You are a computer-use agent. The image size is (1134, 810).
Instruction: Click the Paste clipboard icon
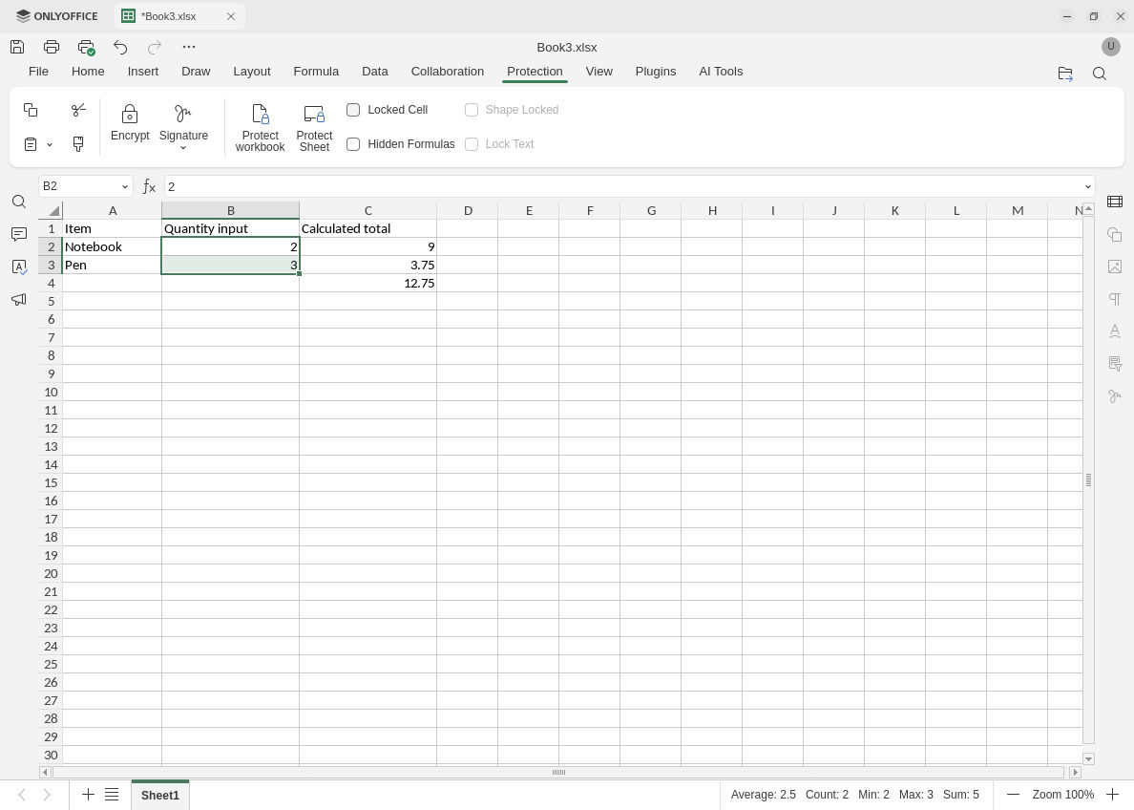[x=31, y=144]
